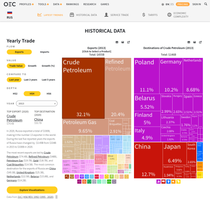Select the Growth value option
This screenshot has height=200, width=210.
click(32, 66)
